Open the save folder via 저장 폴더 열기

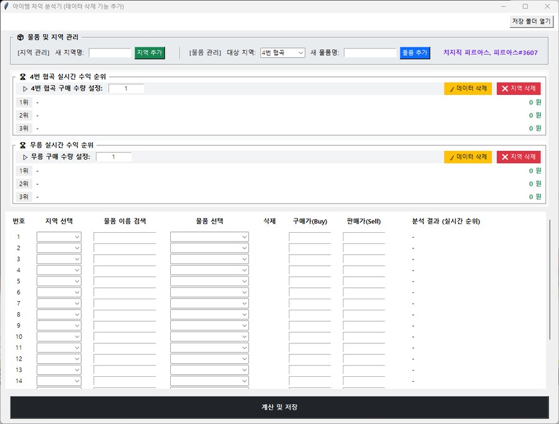531,20
